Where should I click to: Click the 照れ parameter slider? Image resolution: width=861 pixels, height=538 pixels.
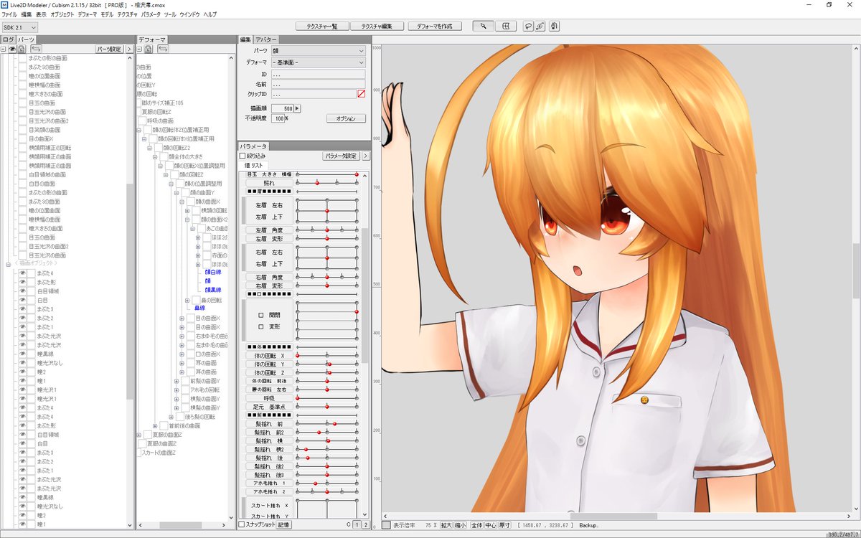[327, 184]
